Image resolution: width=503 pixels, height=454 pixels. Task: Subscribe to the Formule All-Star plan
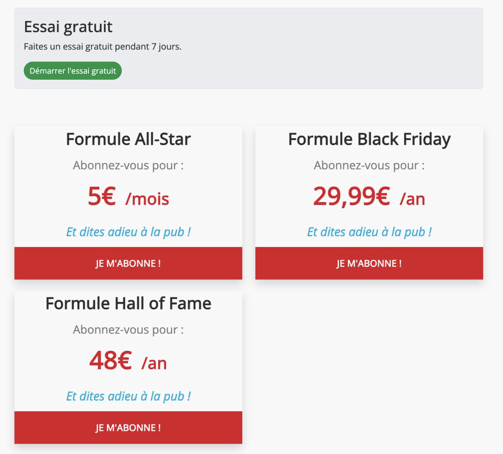(x=128, y=263)
